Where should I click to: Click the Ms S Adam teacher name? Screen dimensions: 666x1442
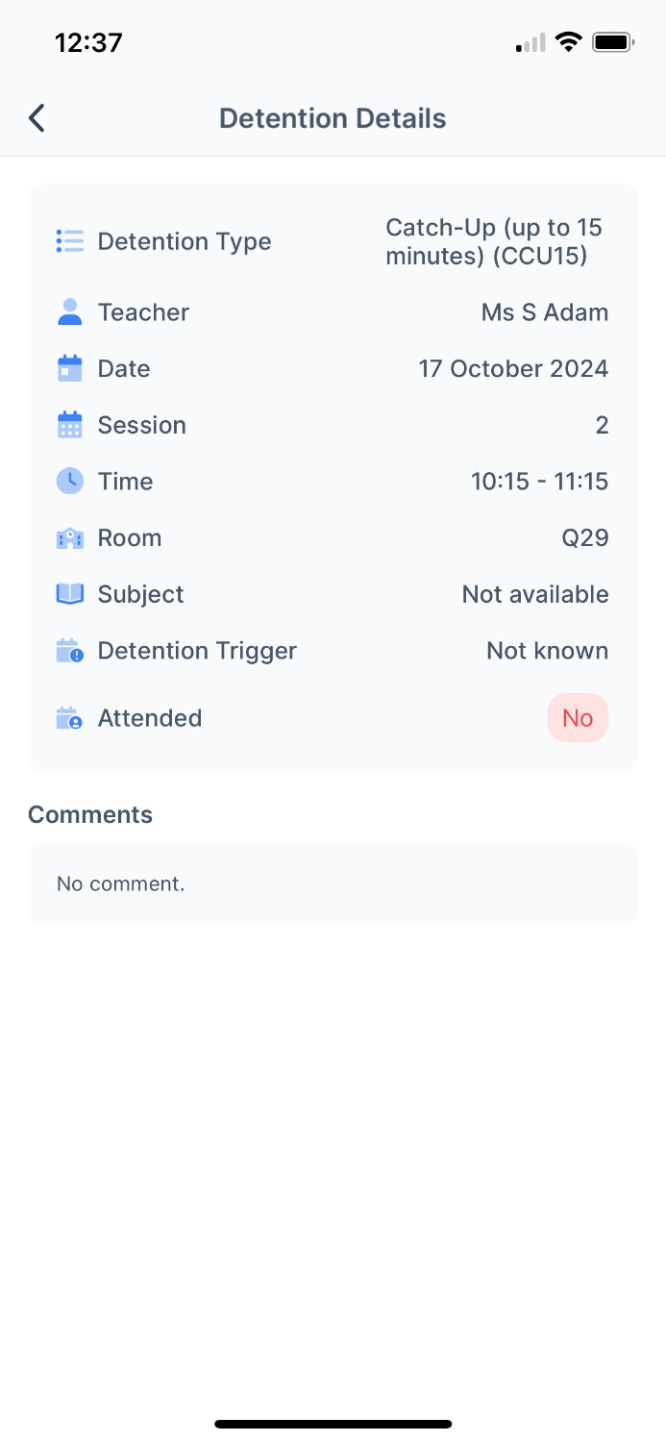coord(545,312)
